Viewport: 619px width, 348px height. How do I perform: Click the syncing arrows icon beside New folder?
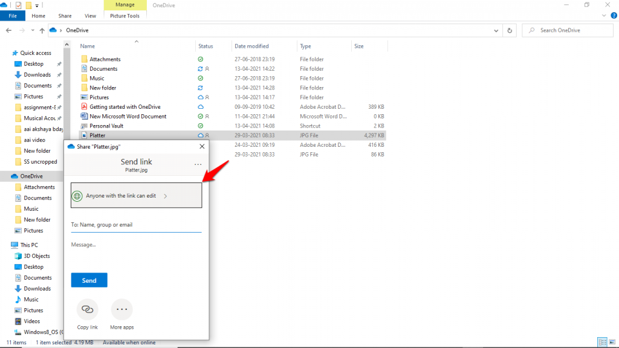point(199,88)
